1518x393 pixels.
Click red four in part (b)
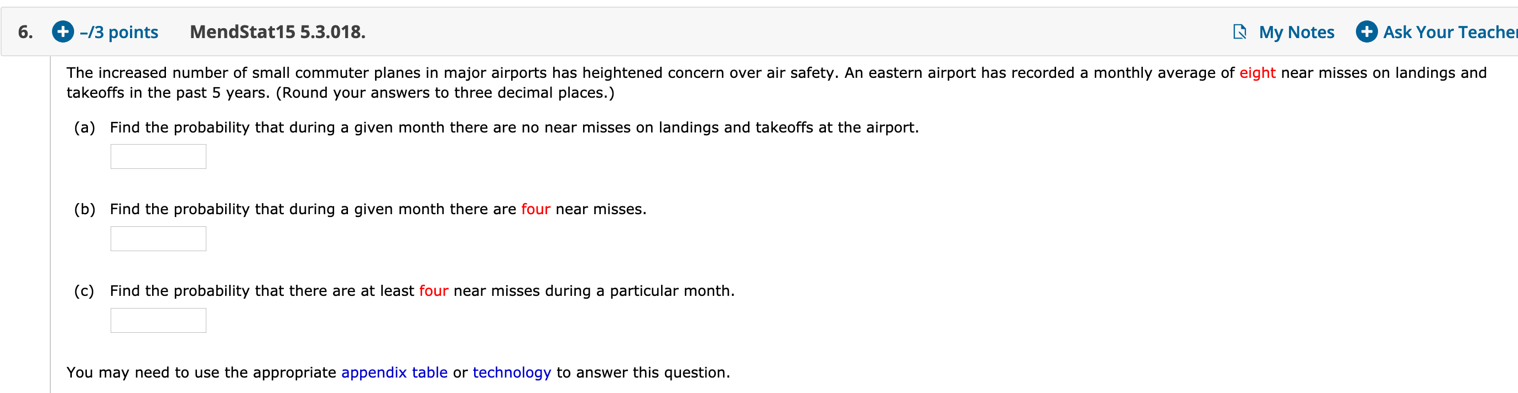click(535, 209)
